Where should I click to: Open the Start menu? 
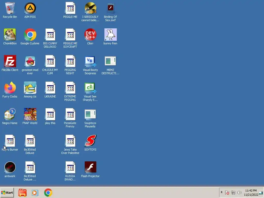coord(7,193)
